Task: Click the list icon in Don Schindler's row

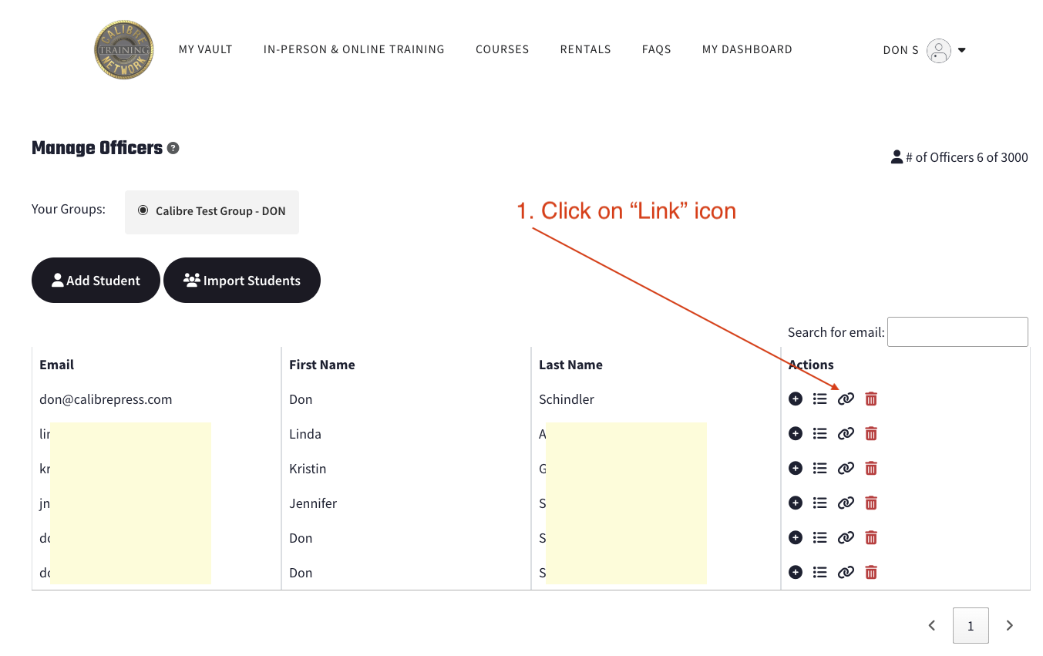Action: (820, 399)
